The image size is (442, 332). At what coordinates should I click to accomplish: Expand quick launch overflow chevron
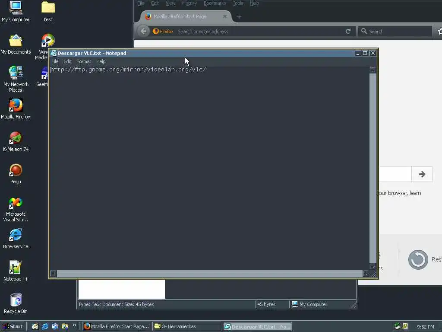pyautogui.click(x=74, y=325)
